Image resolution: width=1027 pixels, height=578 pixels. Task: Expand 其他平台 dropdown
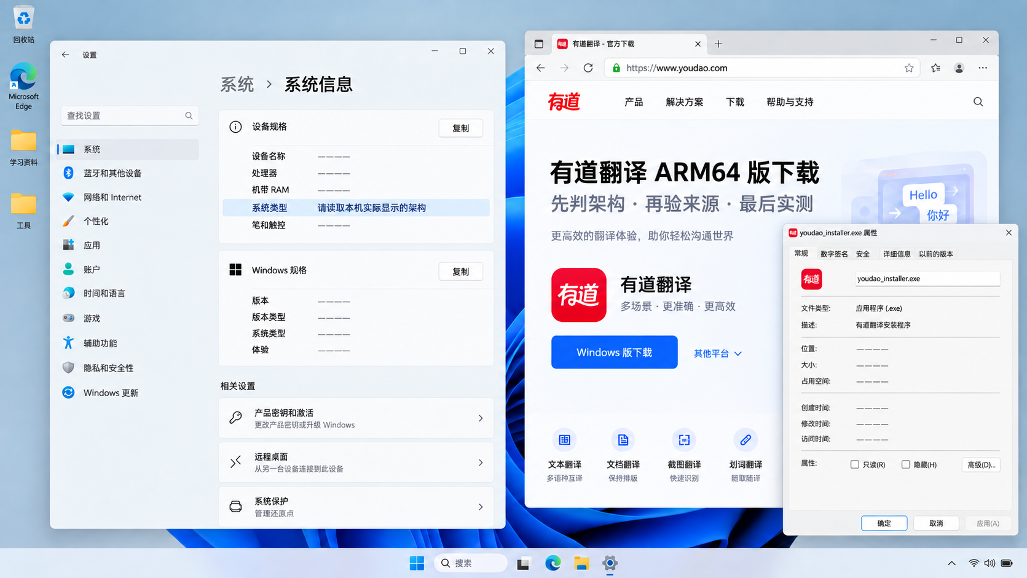[x=717, y=353]
